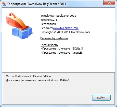Open the www.tweaknow.com website link
The width and height of the screenshot is (117, 107).
pos(66,28)
